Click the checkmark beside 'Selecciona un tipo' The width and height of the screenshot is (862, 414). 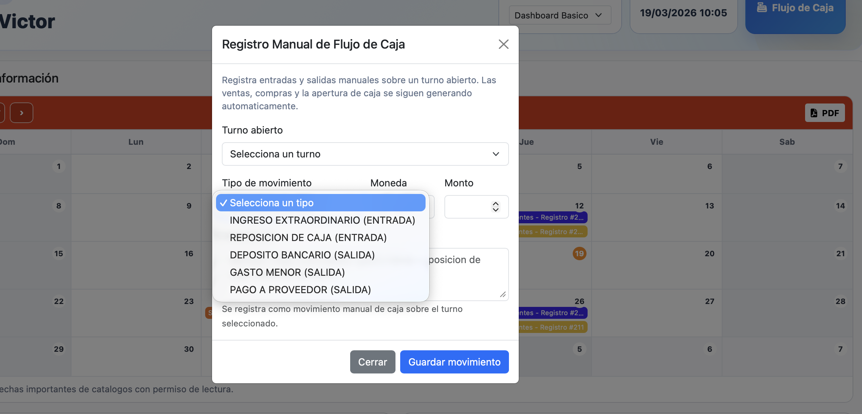click(224, 203)
